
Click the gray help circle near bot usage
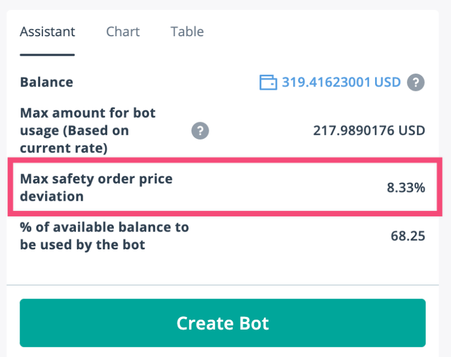pyautogui.click(x=200, y=131)
